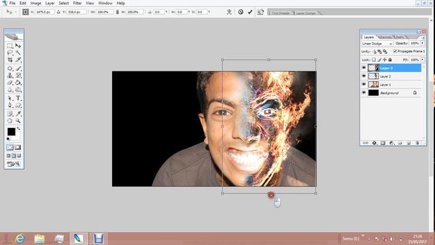The height and width of the screenshot is (245, 435).
Task: Select the Eraser tool
Action: (10, 82)
